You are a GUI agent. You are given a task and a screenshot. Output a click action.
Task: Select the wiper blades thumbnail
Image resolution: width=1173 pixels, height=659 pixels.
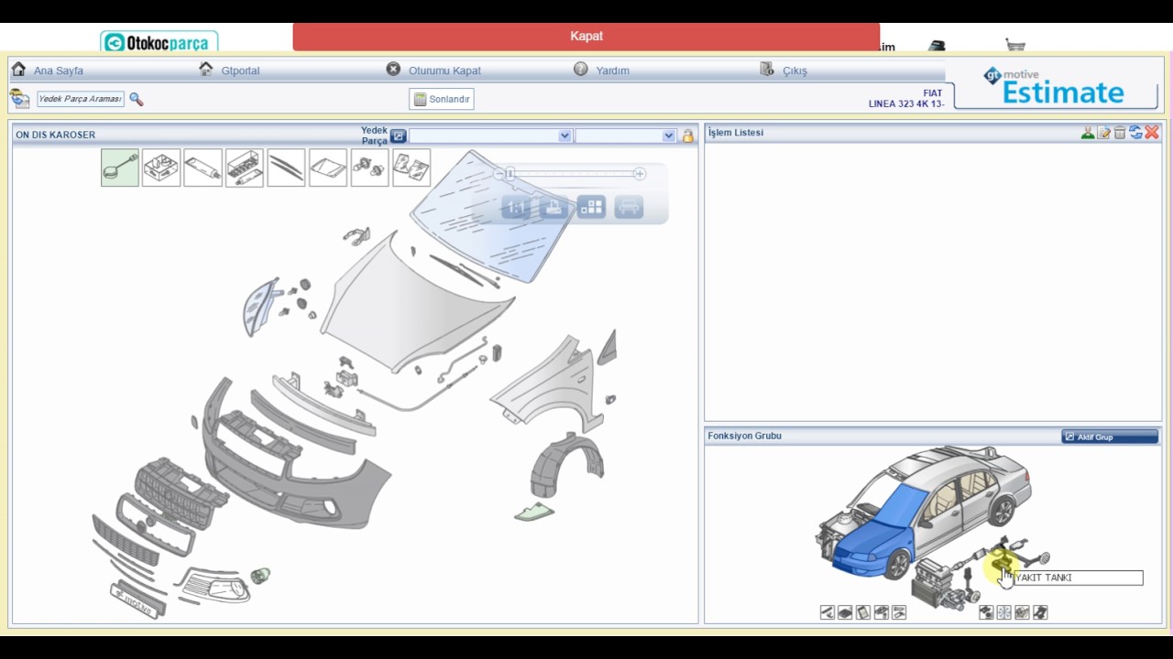tap(286, 168)
